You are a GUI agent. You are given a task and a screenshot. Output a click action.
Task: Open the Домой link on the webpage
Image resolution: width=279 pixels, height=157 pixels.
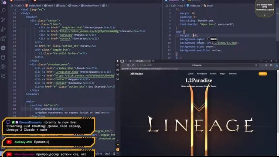[191, 74]
